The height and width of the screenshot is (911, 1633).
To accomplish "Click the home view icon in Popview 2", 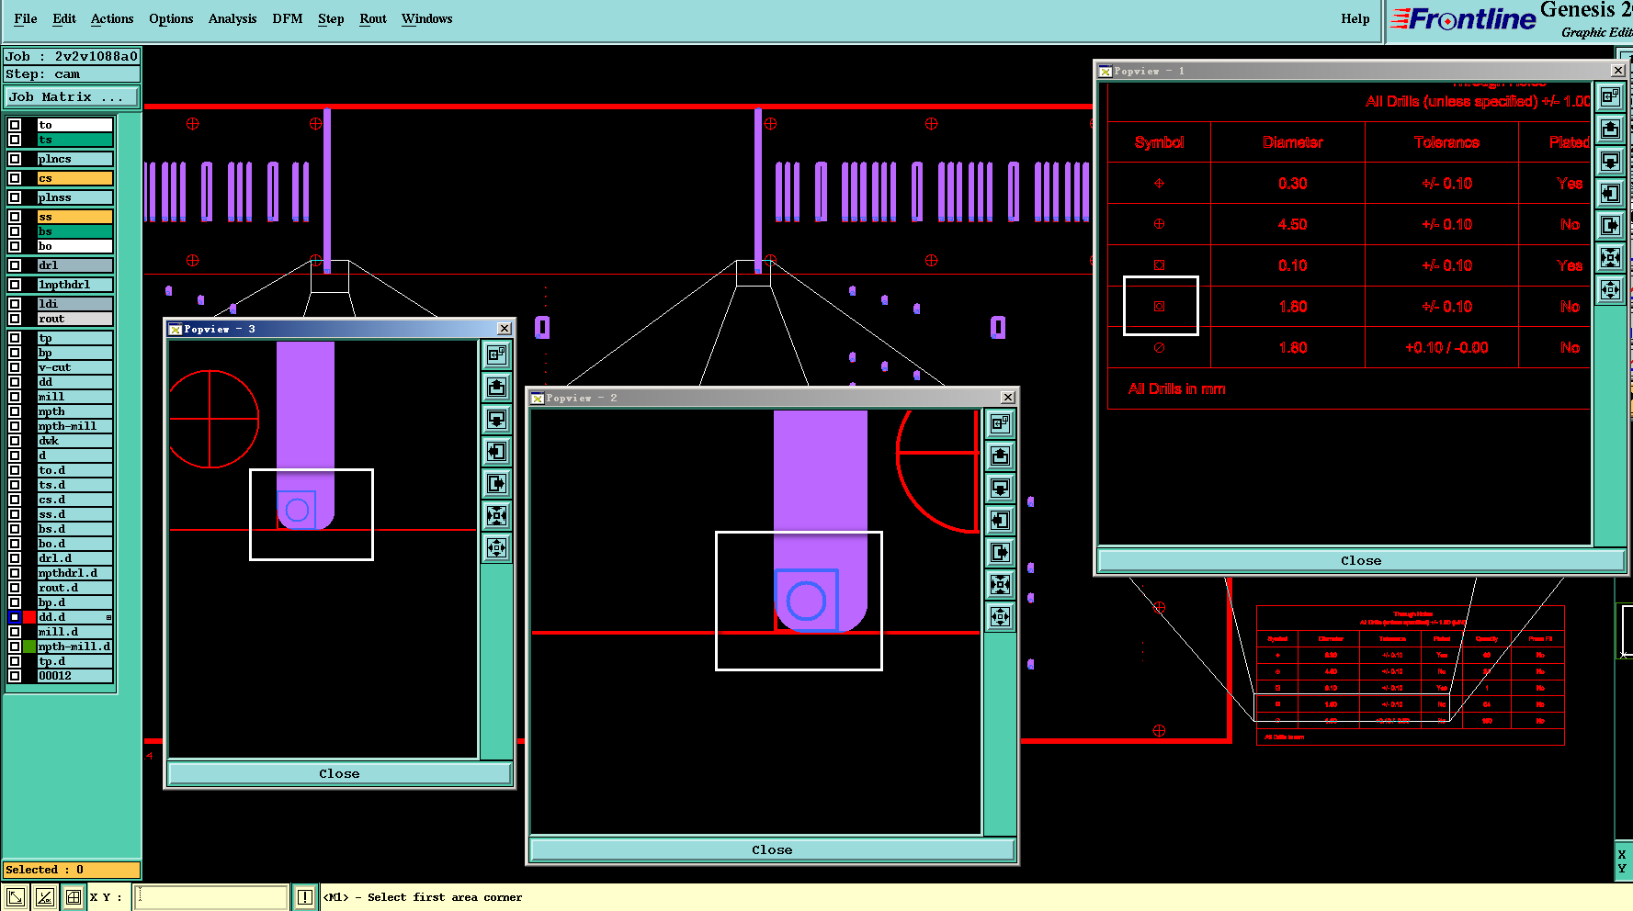I will click(x=1001, y=423).
